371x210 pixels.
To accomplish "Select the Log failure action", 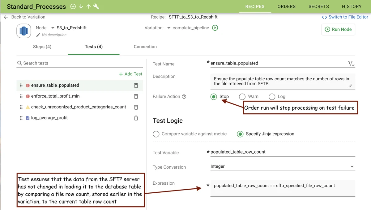I will [272, 97].
